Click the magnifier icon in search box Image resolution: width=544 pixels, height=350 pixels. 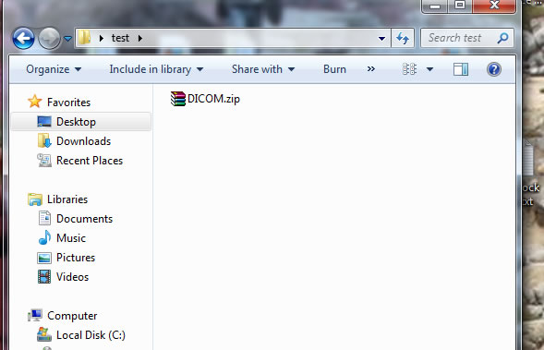[x=502, y=38]
